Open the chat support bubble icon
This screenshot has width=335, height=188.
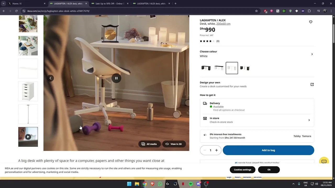click(x=324, y=161)
